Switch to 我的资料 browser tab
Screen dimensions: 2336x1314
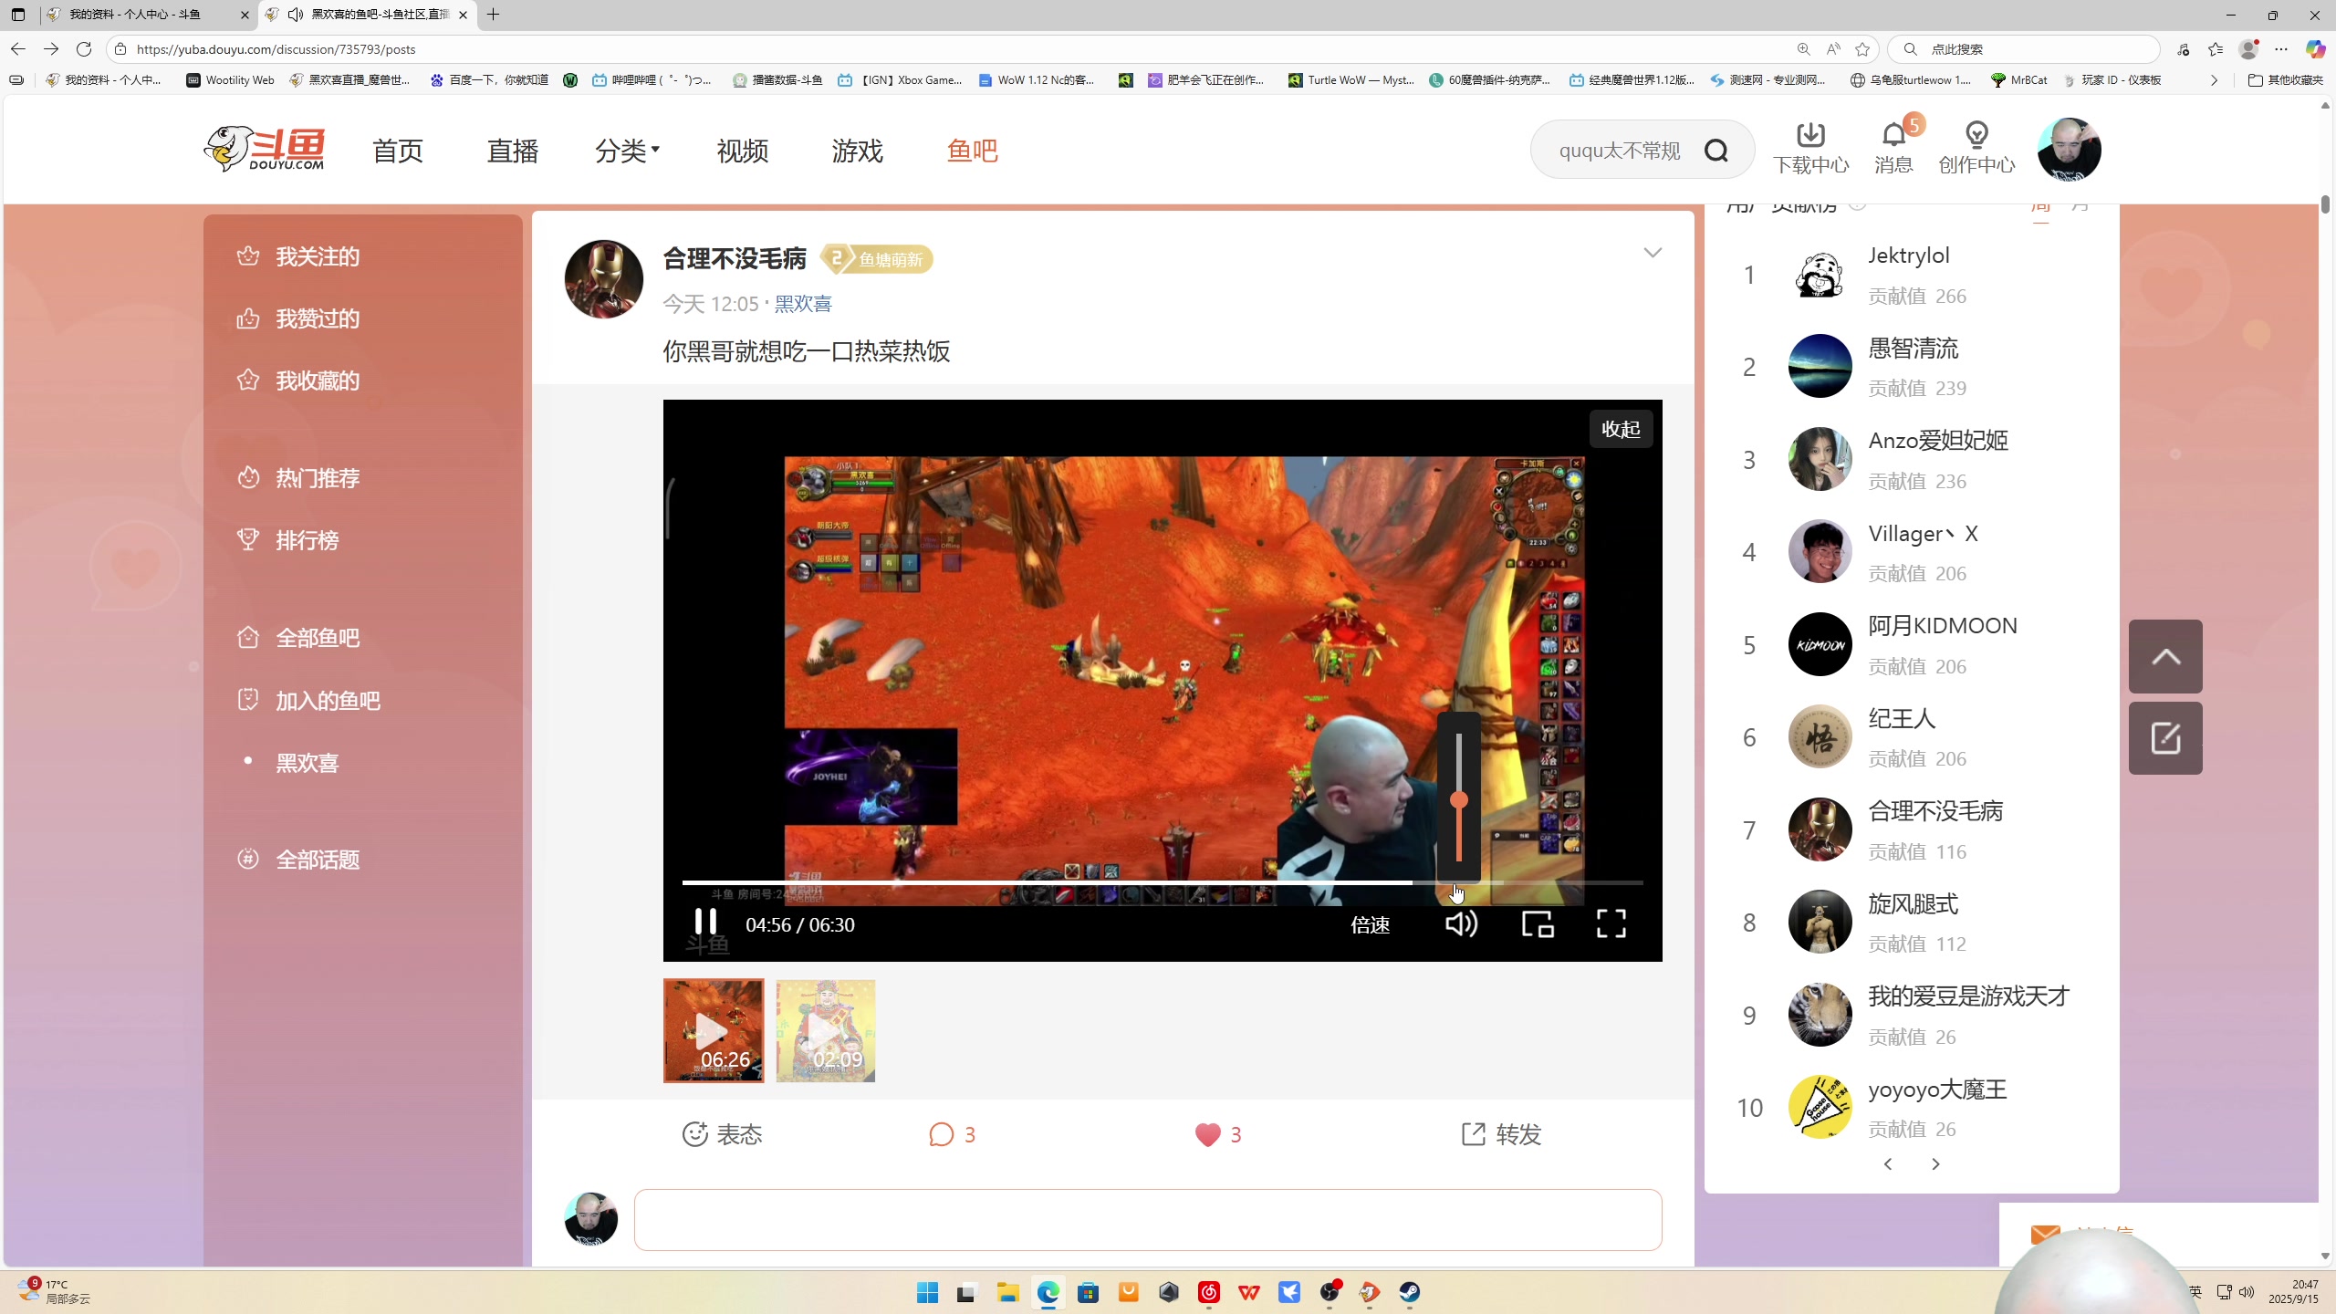coord(149,15)
